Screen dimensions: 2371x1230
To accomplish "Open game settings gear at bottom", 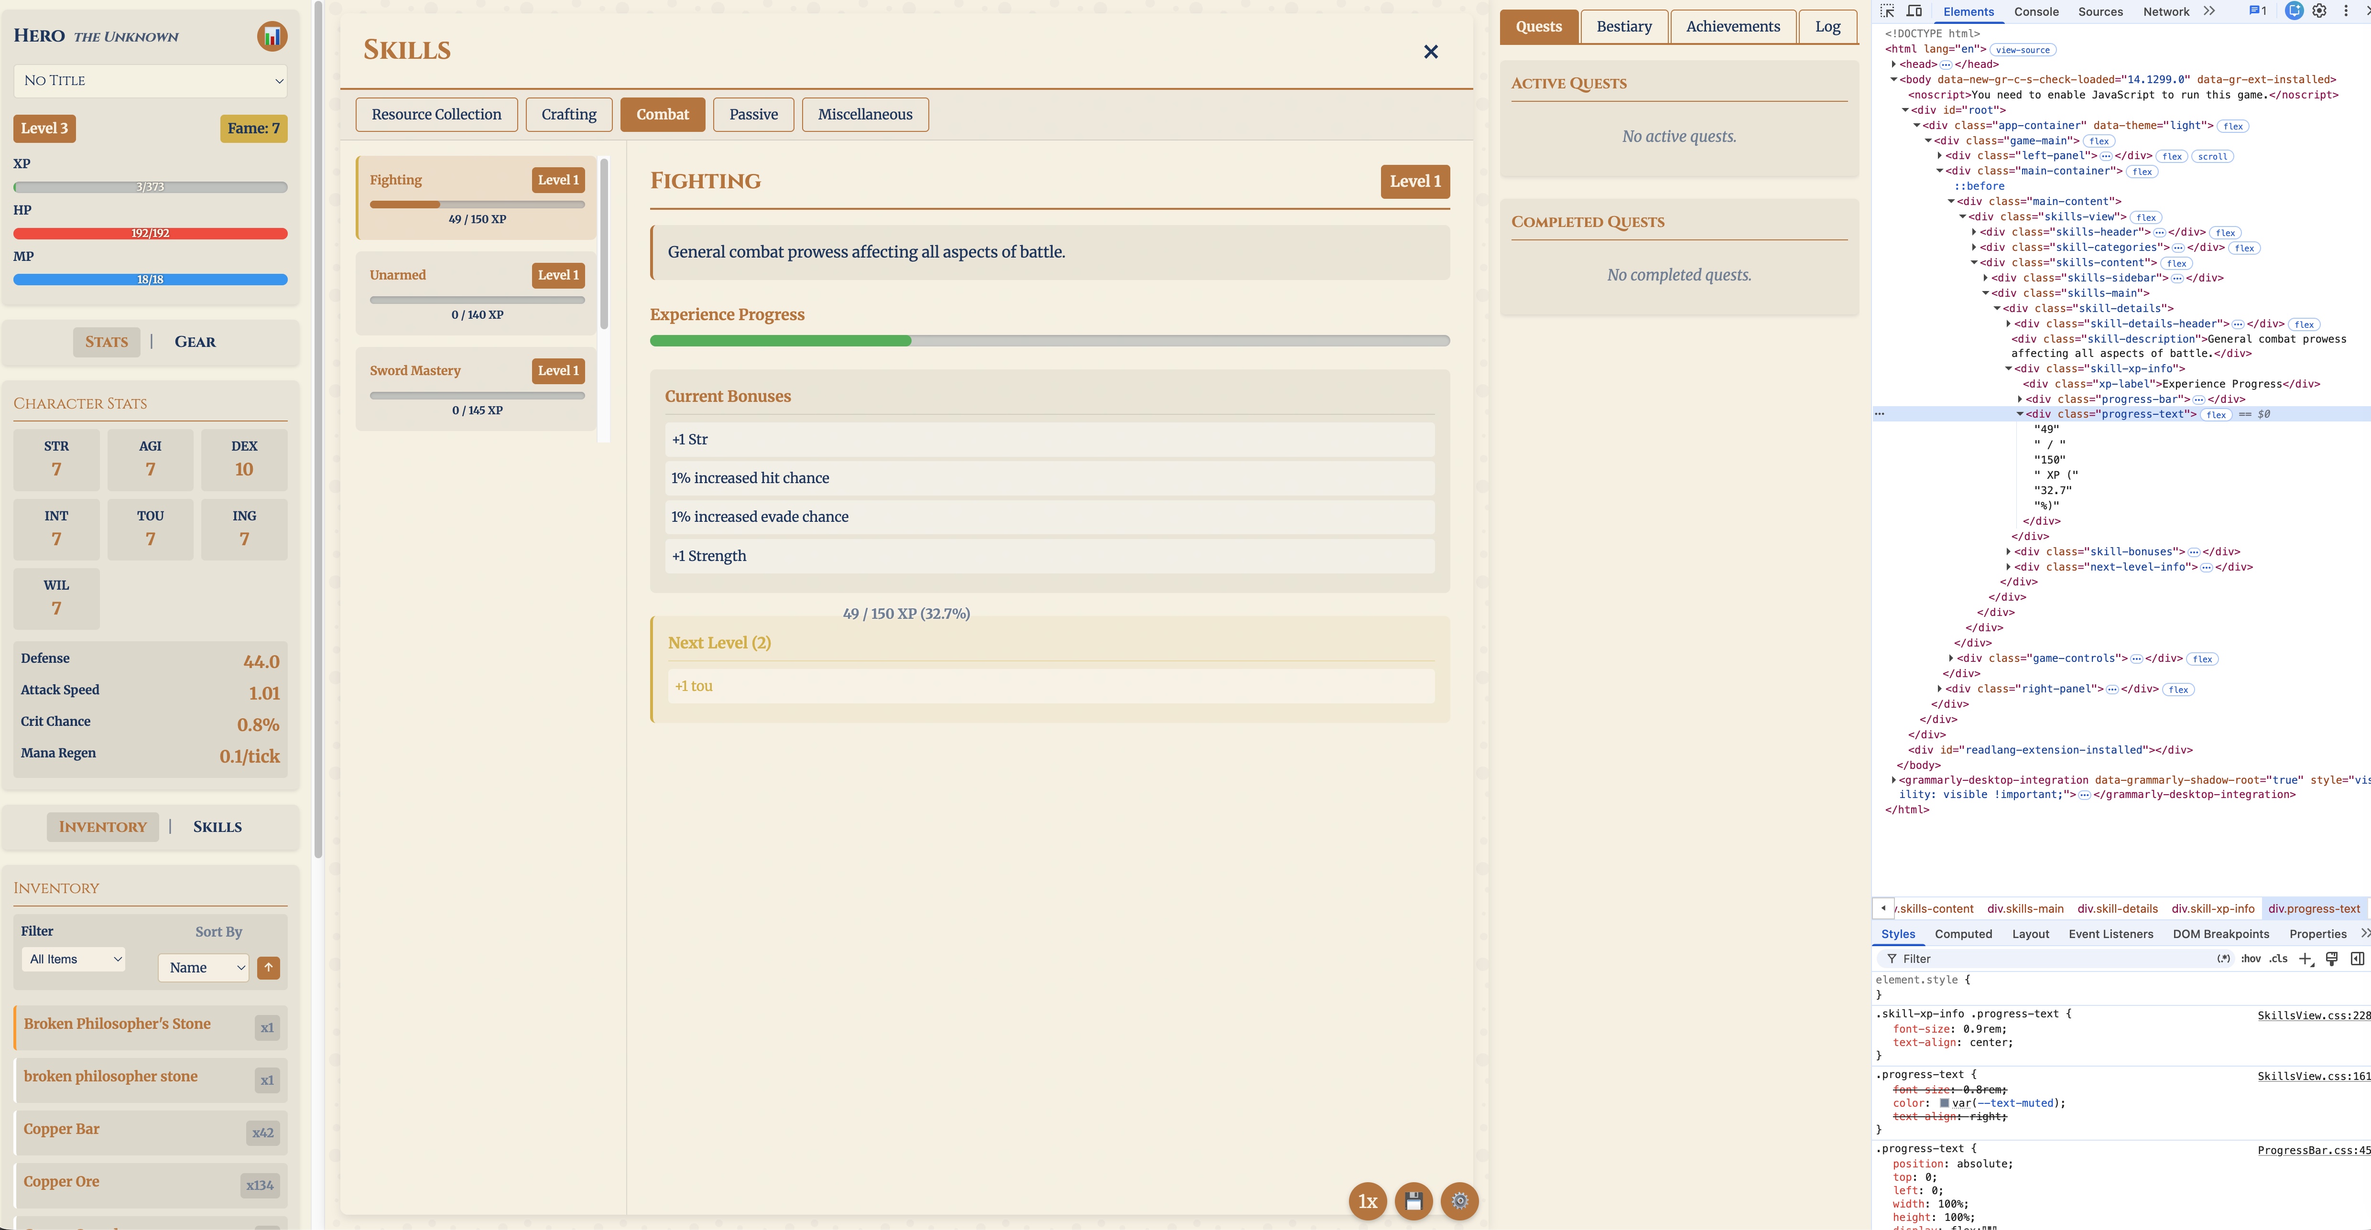I will pyautogui.click(x=1460, y=1200).
